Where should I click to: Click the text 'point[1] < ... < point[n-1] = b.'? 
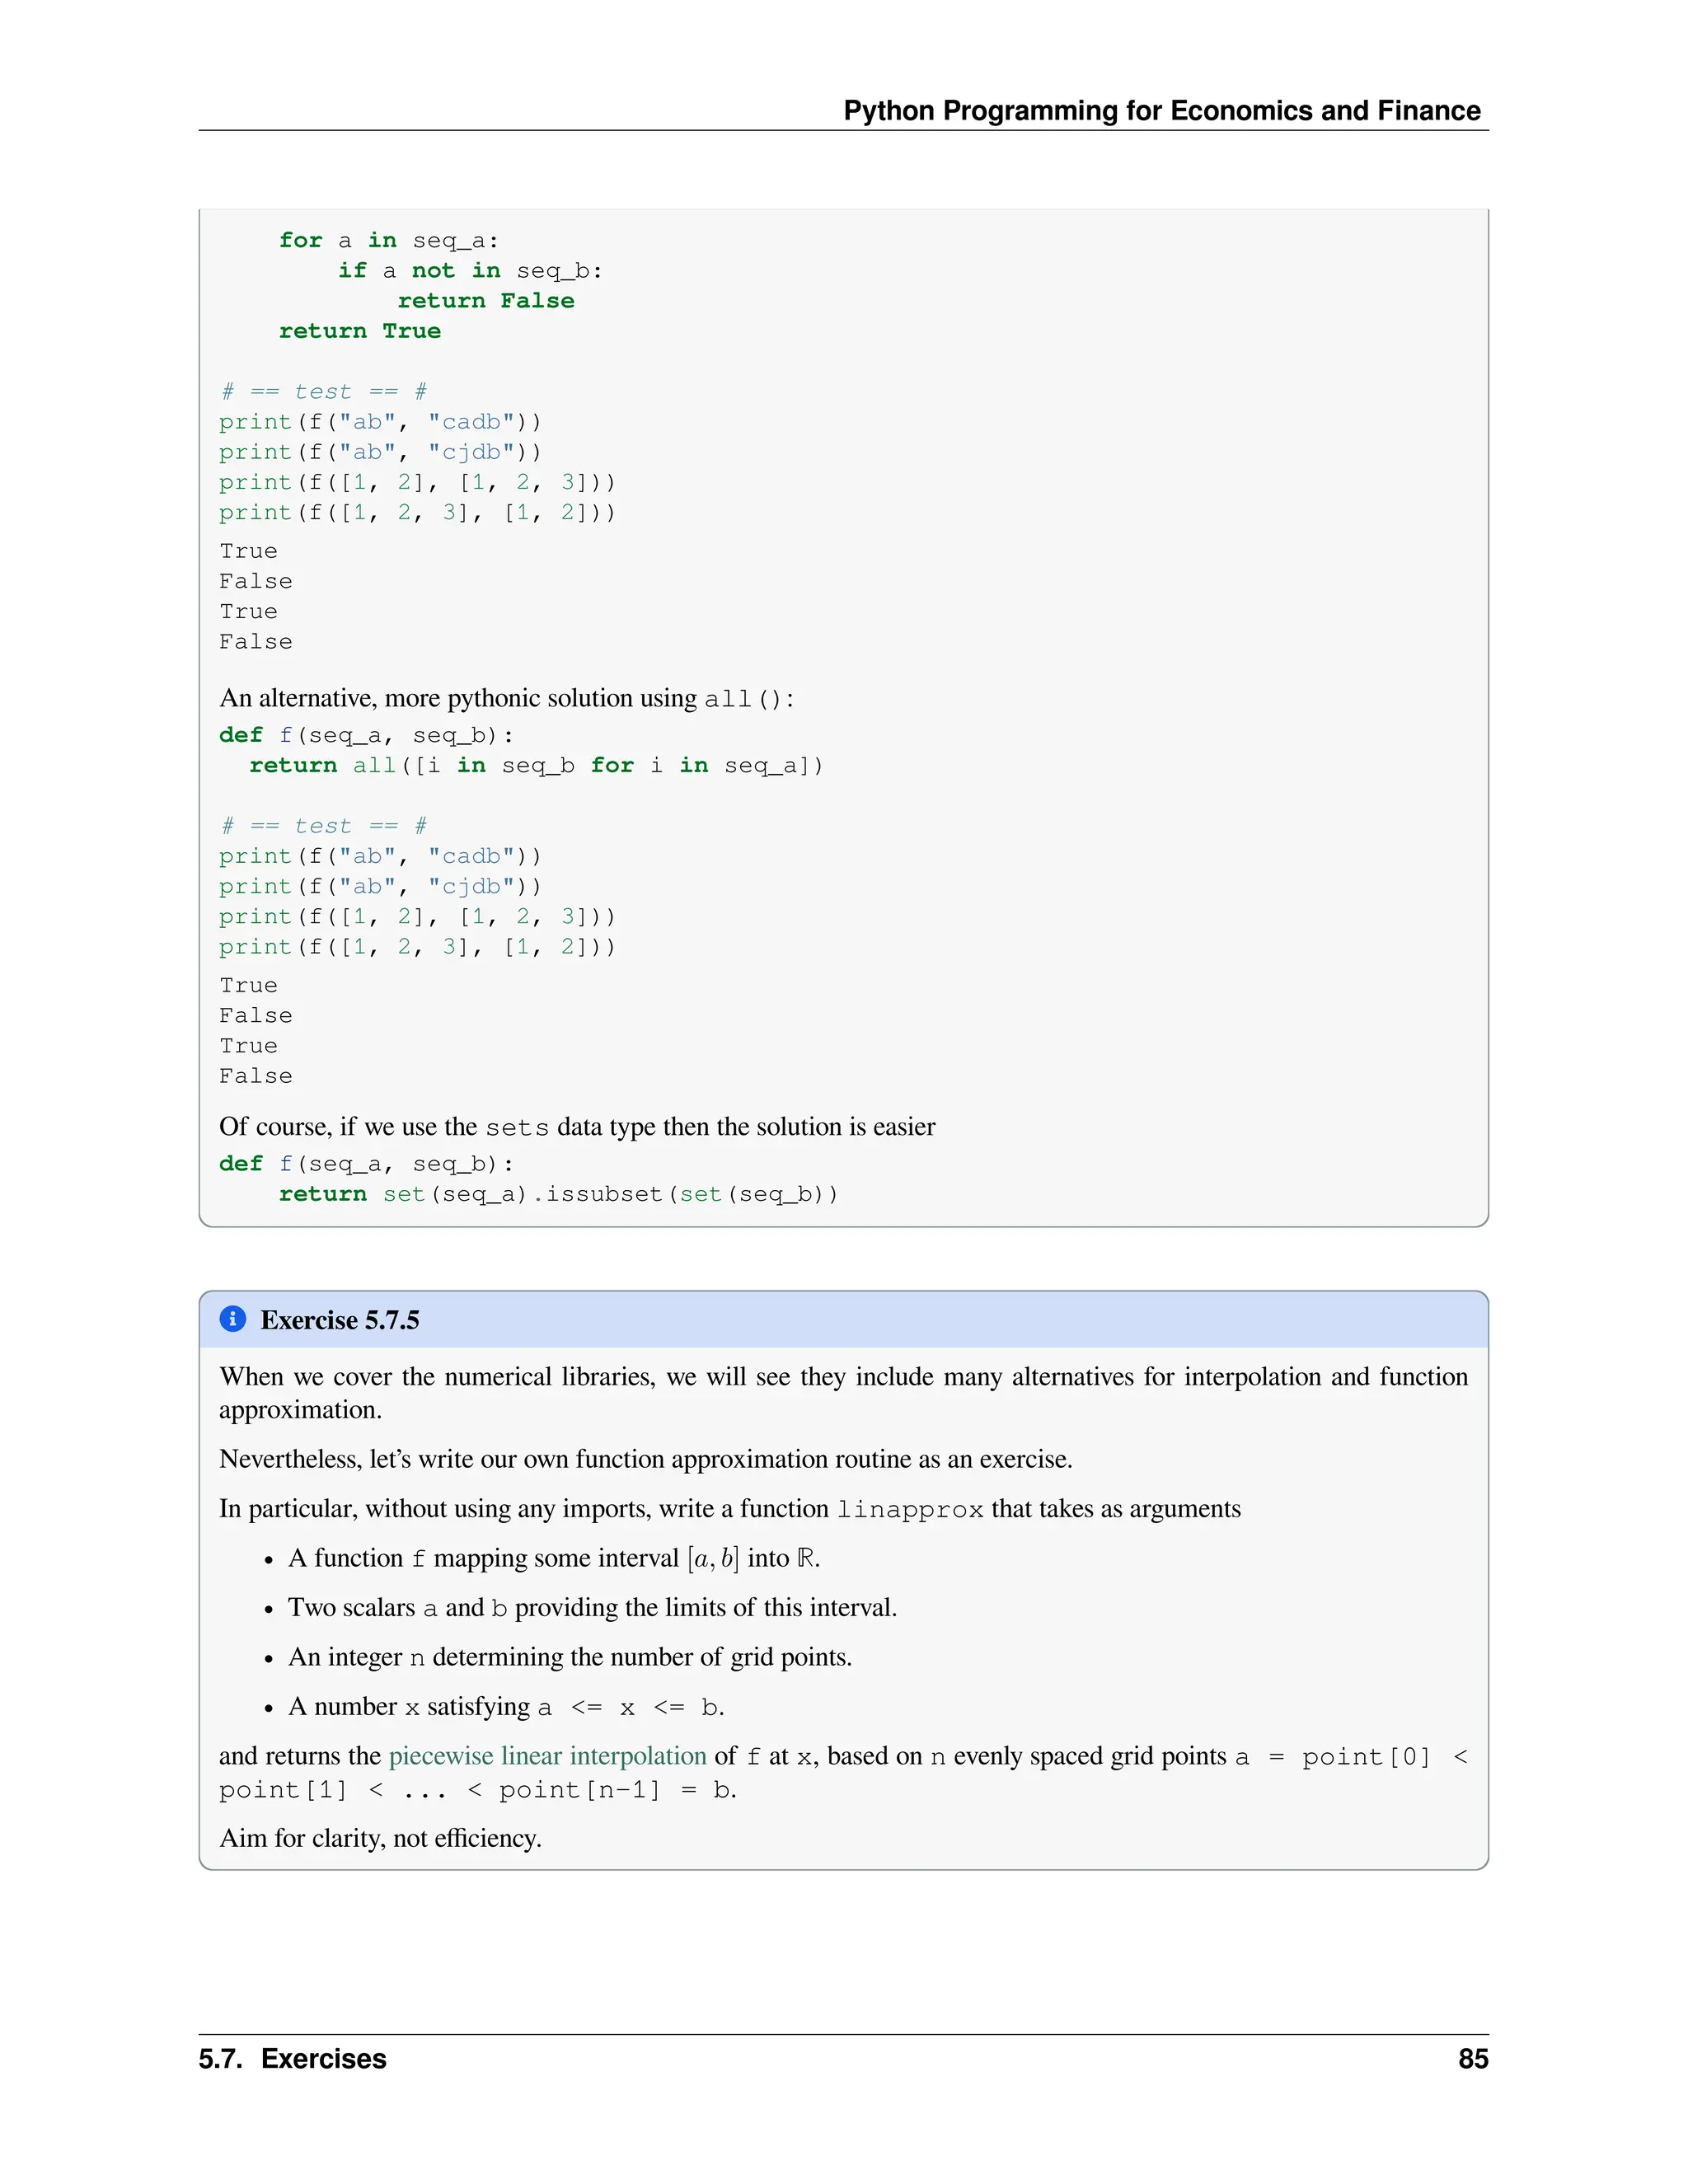[478, 1789]
